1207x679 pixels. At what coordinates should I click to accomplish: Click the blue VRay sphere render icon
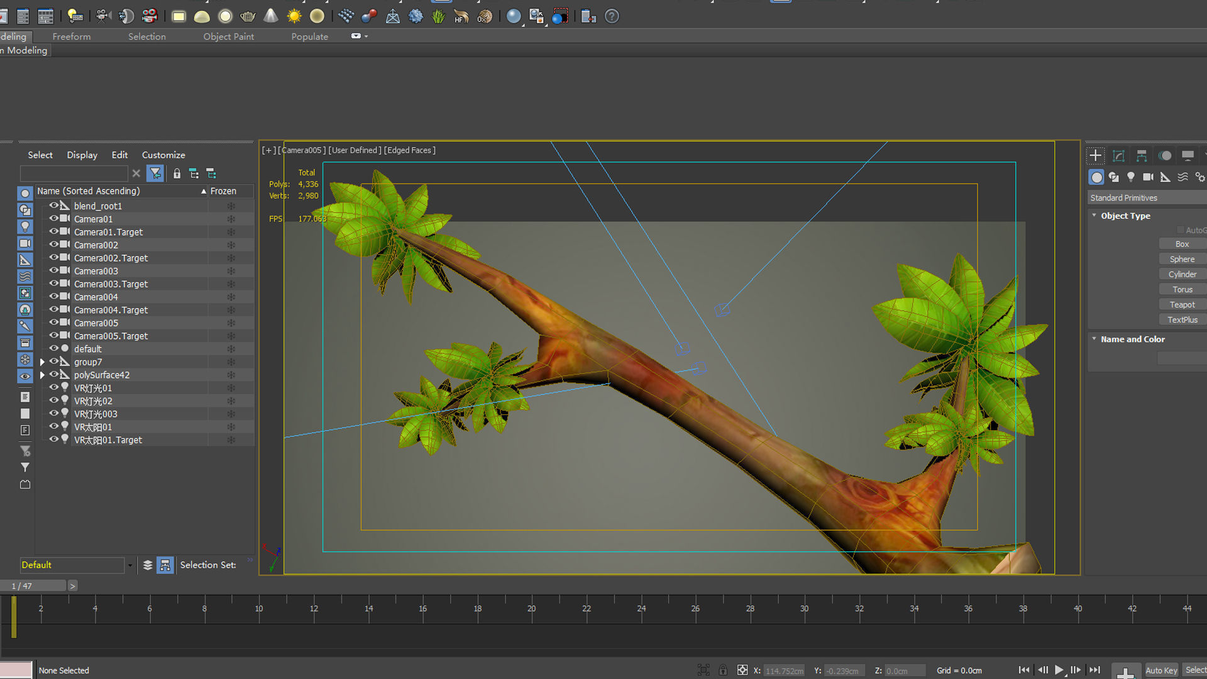tap(514, 16)
